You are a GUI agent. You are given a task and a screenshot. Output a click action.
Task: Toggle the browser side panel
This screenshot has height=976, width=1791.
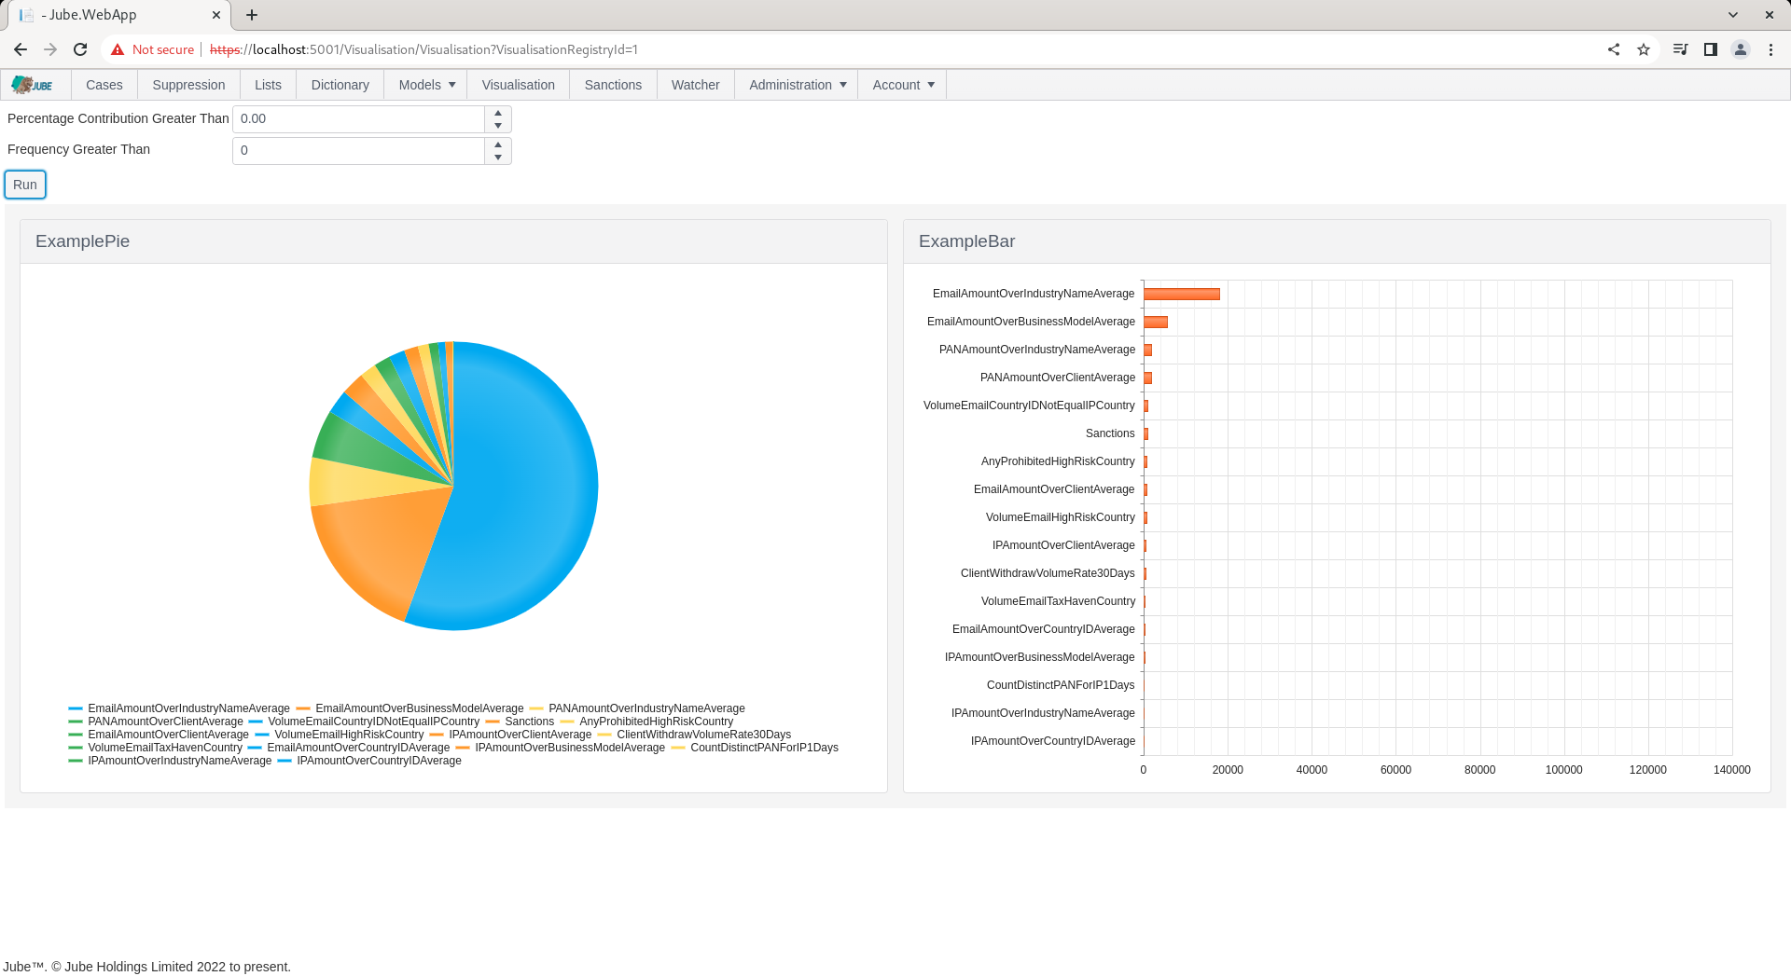[1710, 49]
